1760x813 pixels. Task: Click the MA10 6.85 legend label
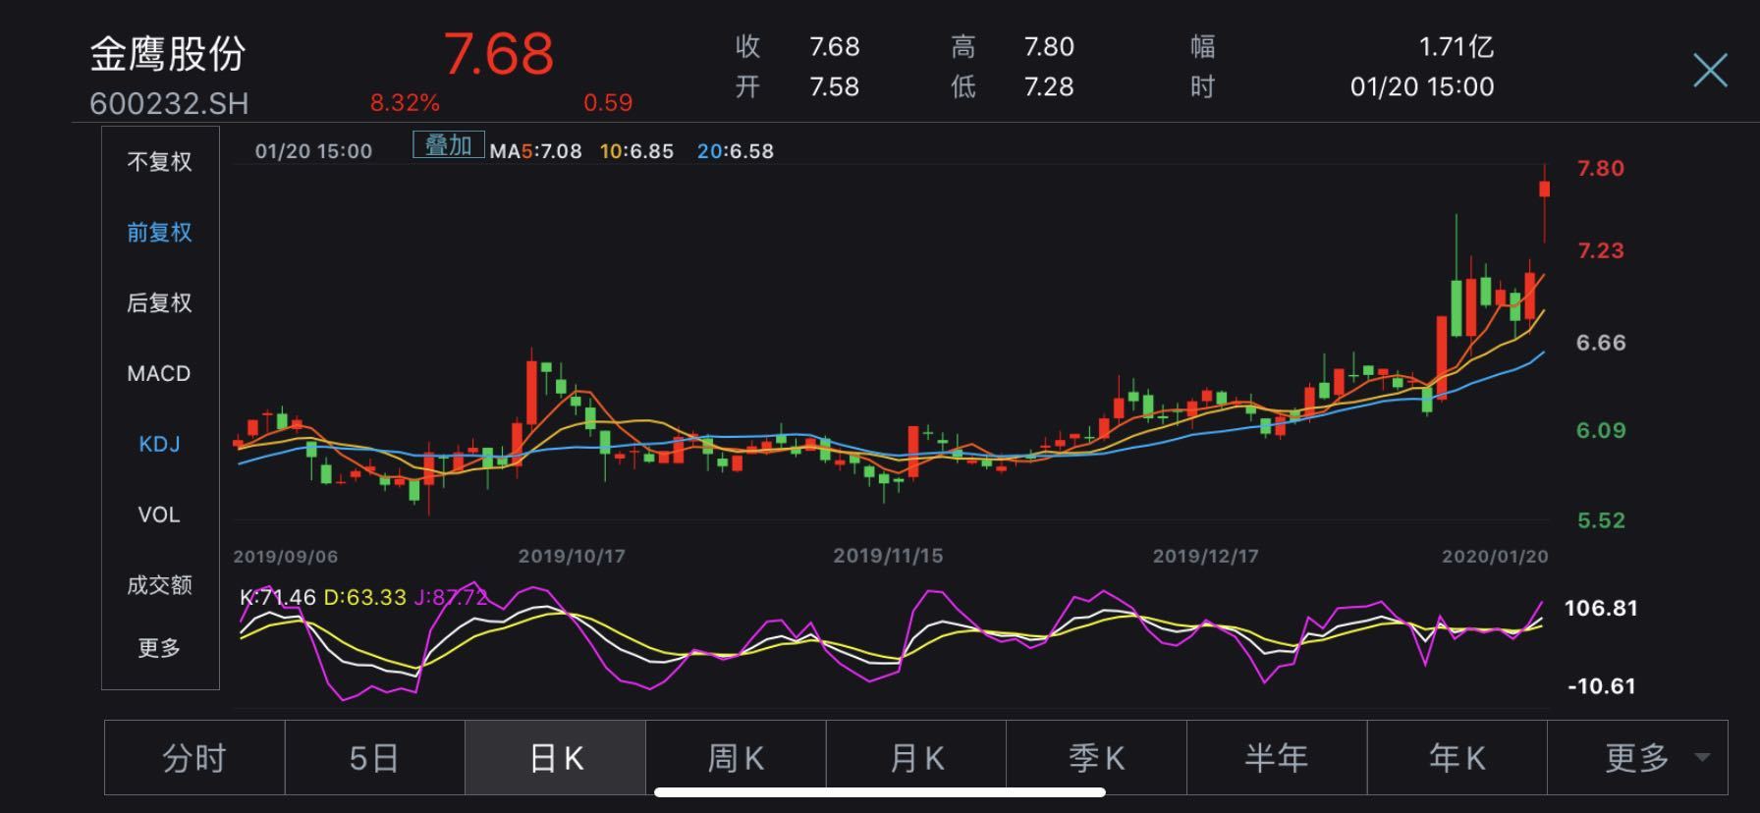click(x=636, y=152)
